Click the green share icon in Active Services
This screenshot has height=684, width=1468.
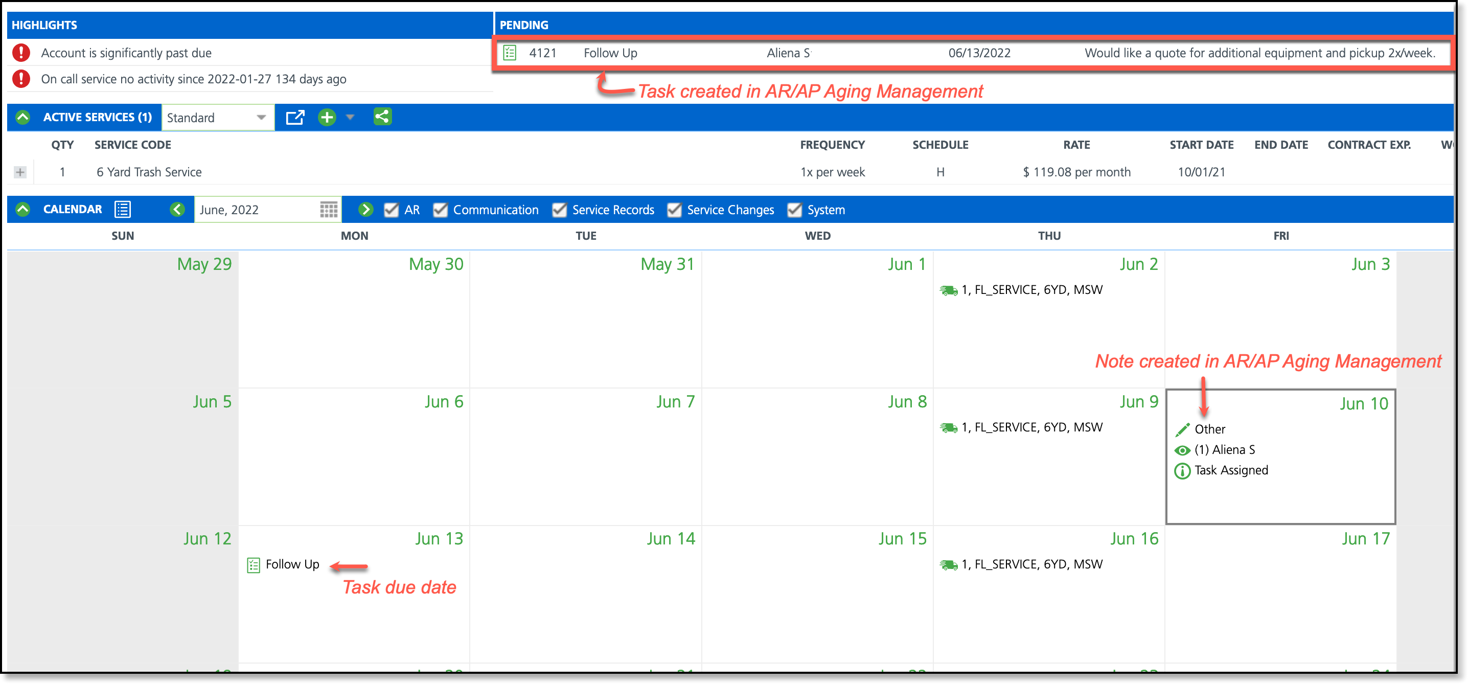tap(382, 117)
